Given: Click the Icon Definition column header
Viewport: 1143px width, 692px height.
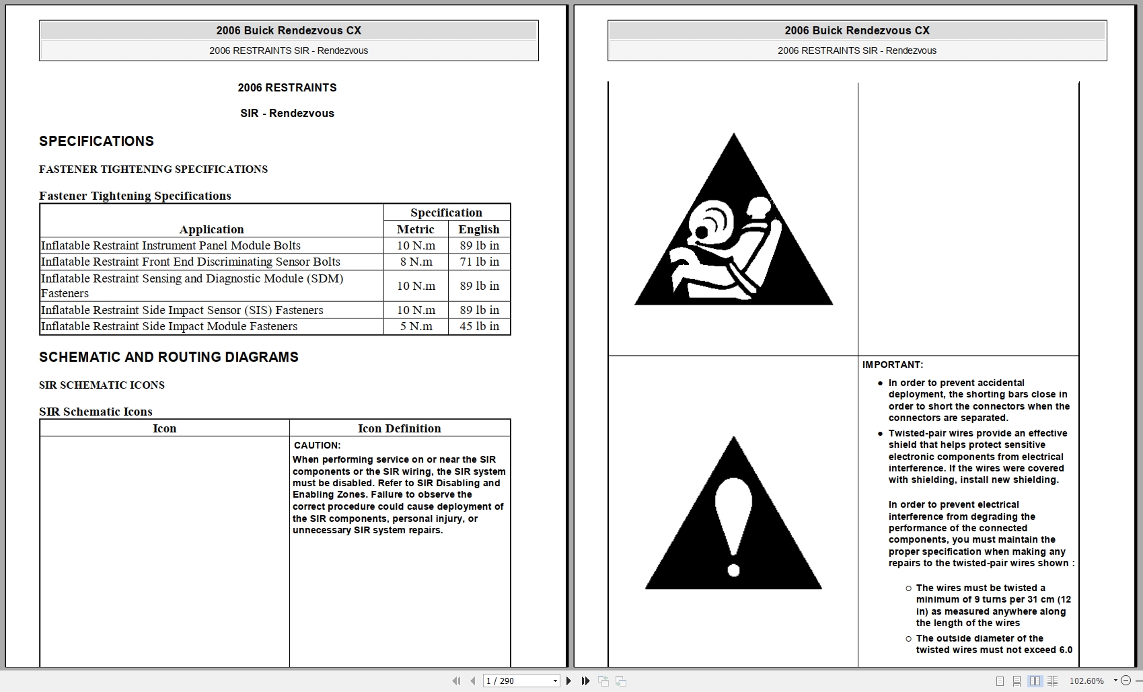Looking at the screenshot, I should [x=400, y=428].
